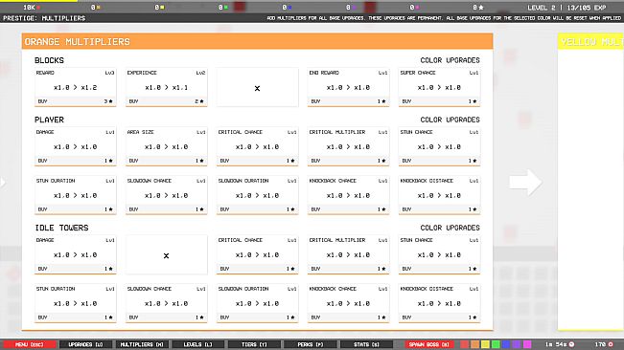Select the blue color swatch in bottom bar

506,344
